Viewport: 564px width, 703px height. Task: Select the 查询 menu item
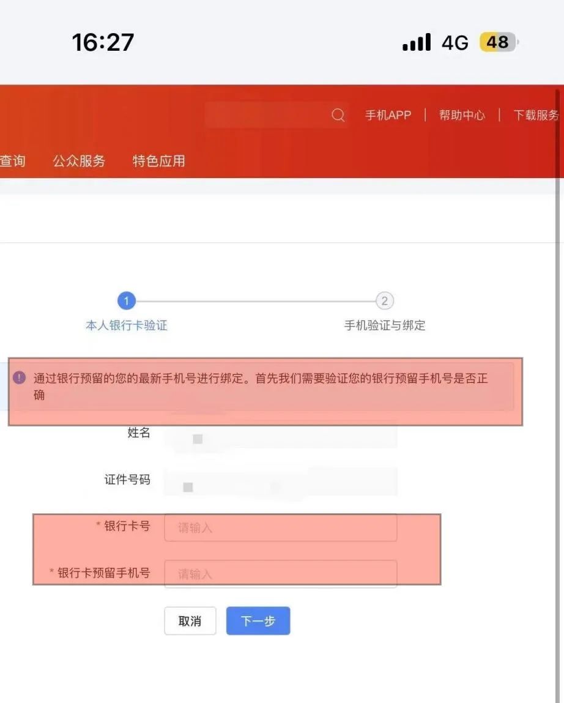pos(13,161)
